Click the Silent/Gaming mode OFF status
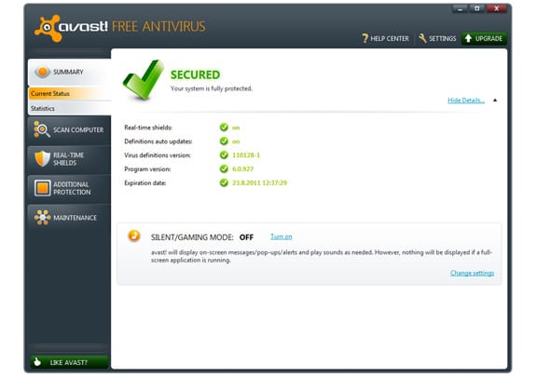This screenshot has width=536, height=377. pyautogui.click(x=246, y=237)
